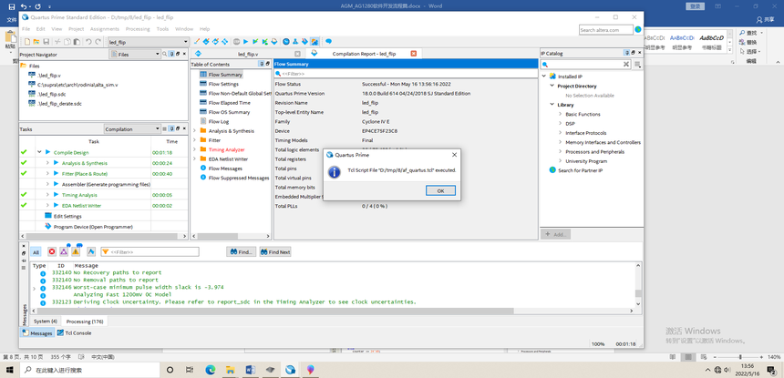Viewport: 784px width, 378px height.
Task: Switch to the System (4) messages tab
Action: (x=45, y=322)
